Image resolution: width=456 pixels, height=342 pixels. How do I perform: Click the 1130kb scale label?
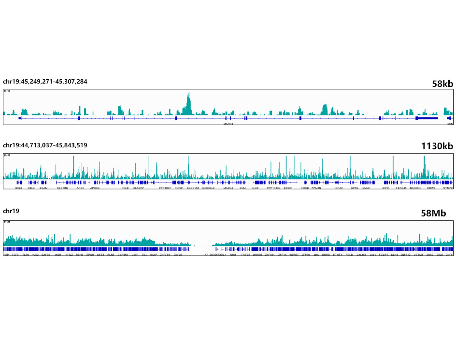pos(437,146)
